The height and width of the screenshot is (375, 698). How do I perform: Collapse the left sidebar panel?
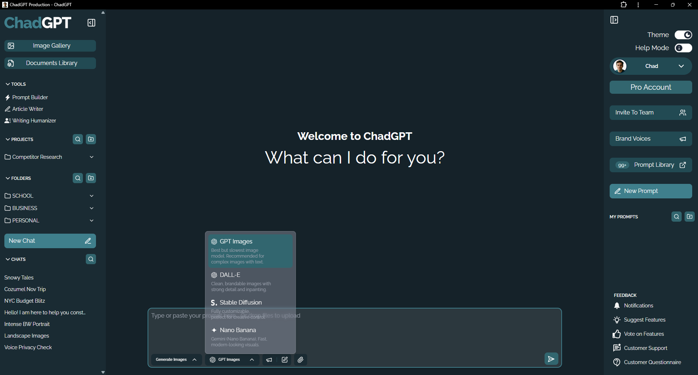(x=91, y=23)
